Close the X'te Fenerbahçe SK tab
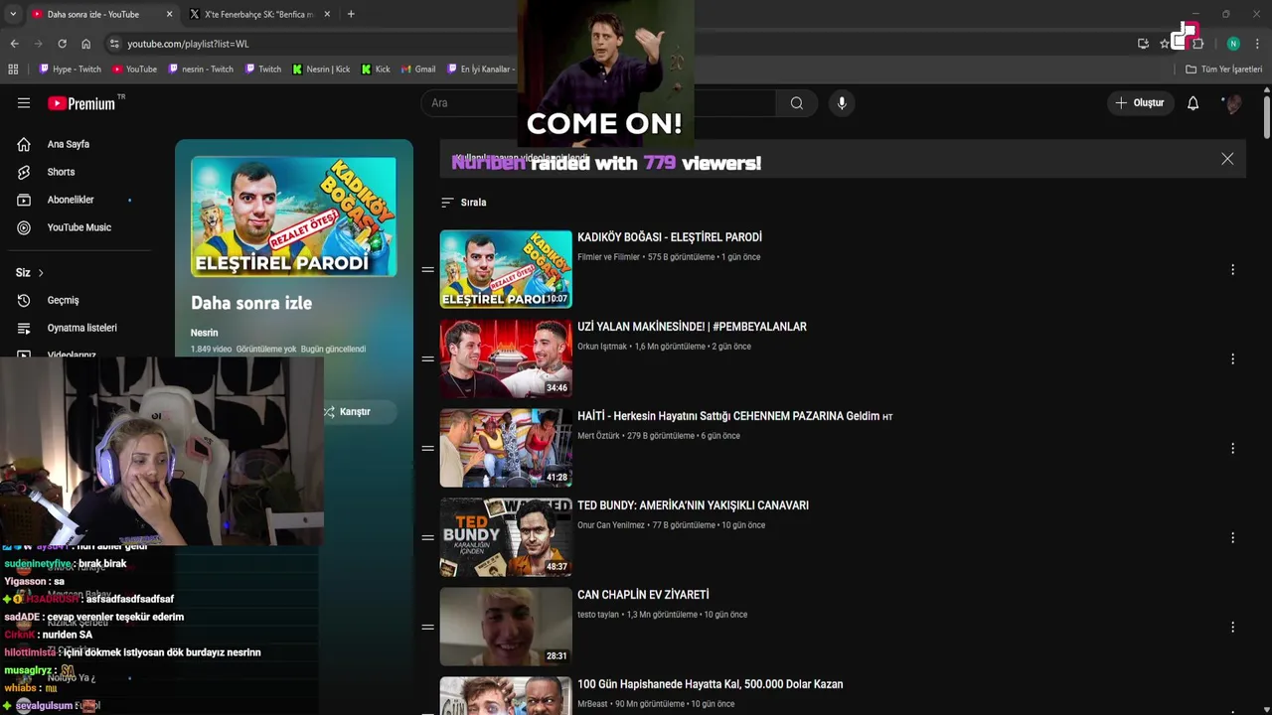Viewport: 1272px width, 715px height. click(x=327, y=14)
